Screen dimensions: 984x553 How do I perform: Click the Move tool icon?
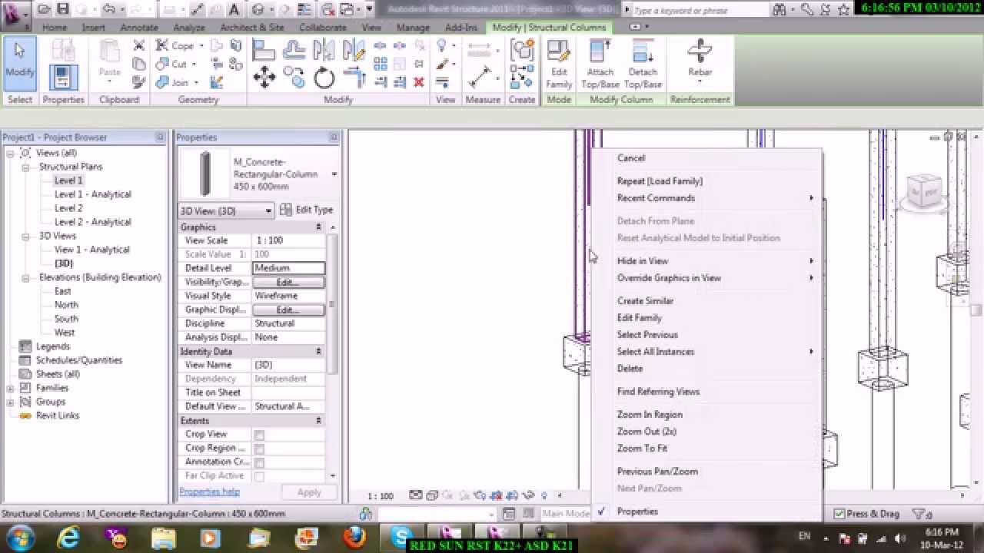point(264,78)
